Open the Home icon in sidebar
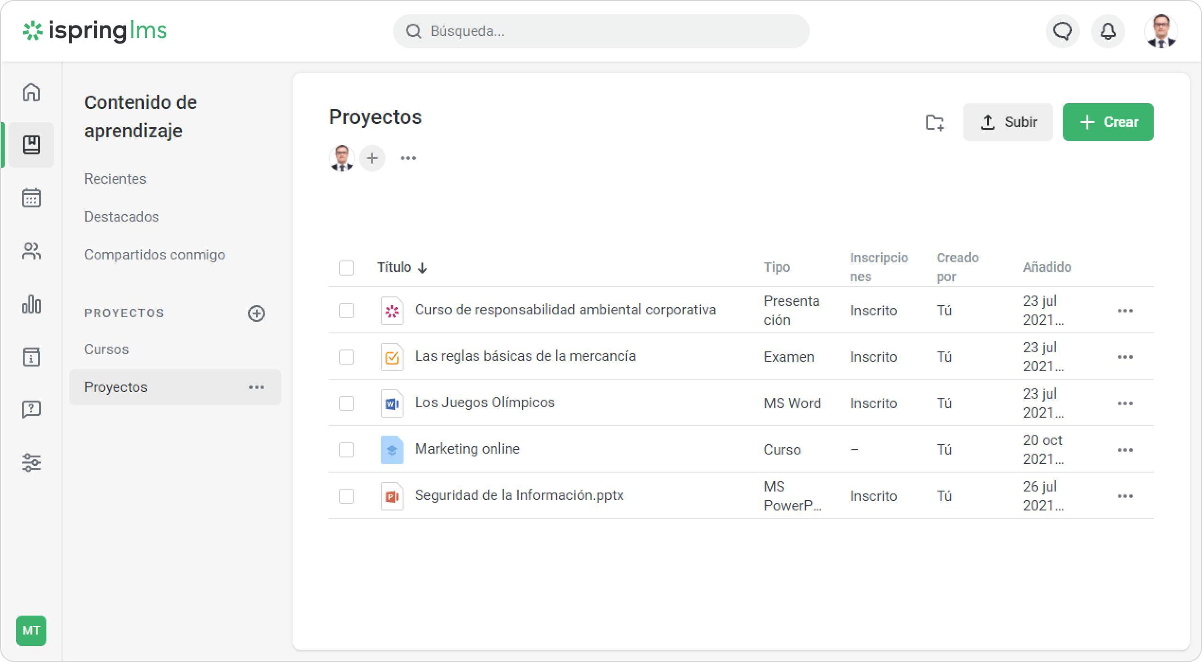Screen dimensions: 1202x662 coord(31,92)
